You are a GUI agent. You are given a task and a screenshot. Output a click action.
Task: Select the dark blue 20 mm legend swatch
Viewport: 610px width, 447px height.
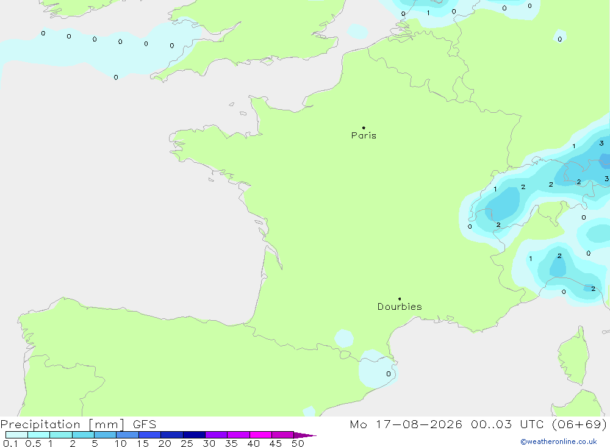171,435
